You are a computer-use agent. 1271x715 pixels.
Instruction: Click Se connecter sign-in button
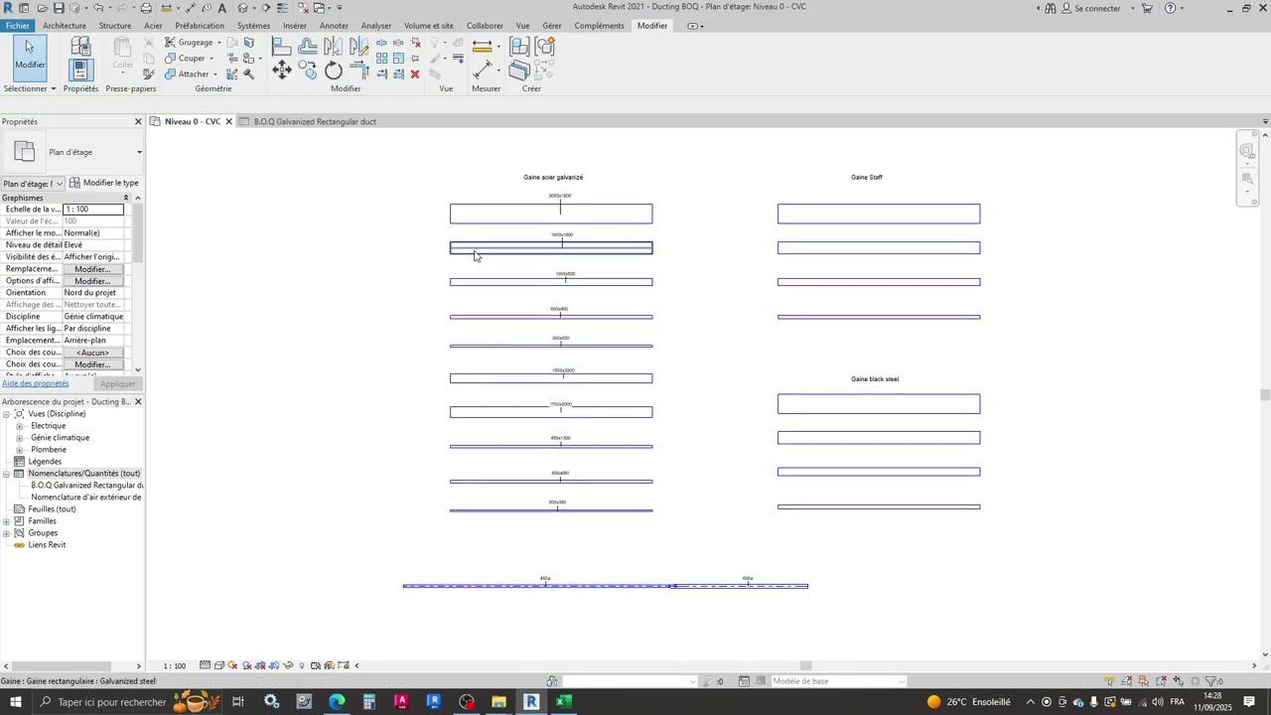(x=1090, y=8)
